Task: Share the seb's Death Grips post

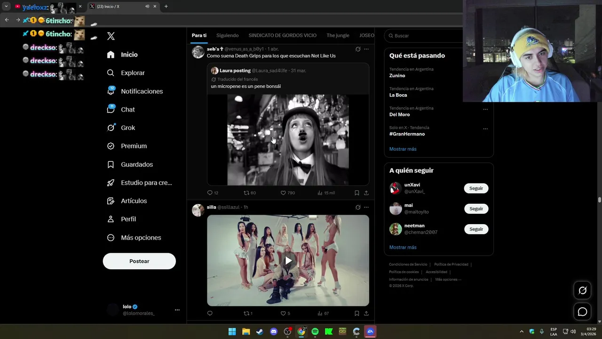Action: click(366, 193)
